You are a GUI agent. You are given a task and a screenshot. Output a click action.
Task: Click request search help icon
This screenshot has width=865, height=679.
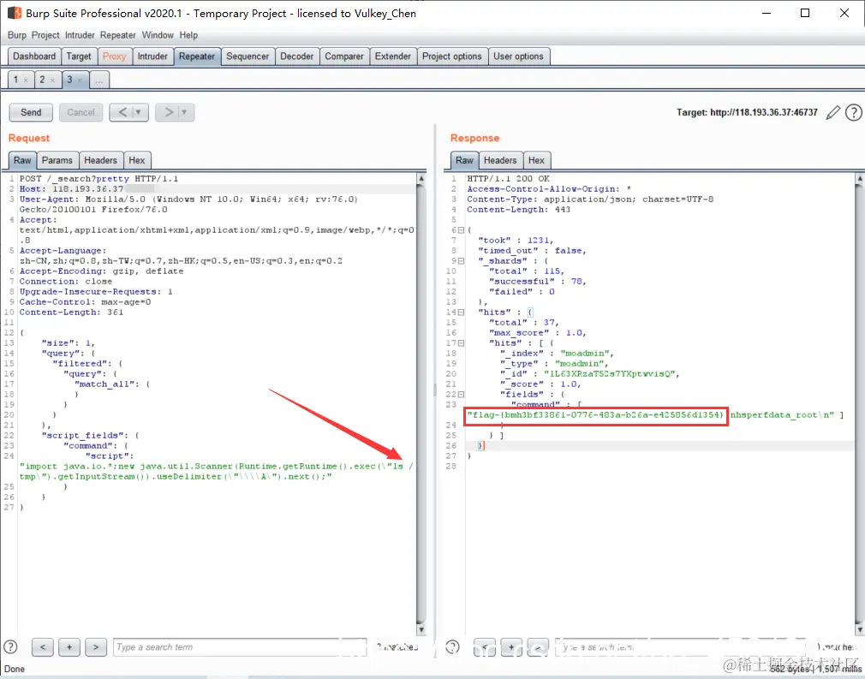pyautogui.click(x=10, y=647)
